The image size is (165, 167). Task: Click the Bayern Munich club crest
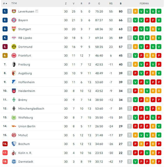click(14, 20)
